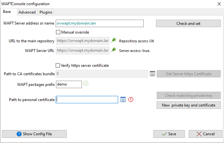The height and width of the screenshot is (143, 224).
Task: Click the green plug icon beside the WAPT Server URL
Action: pyautogui.click(x=114, y=50)
